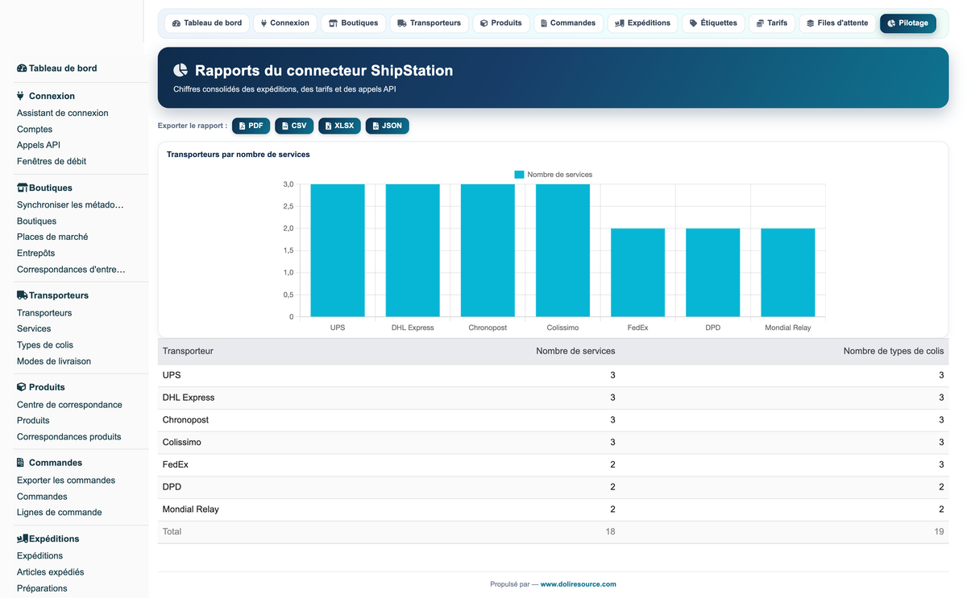
Task: Click the Mondial Relay bar in the chart
Action: 788,273
